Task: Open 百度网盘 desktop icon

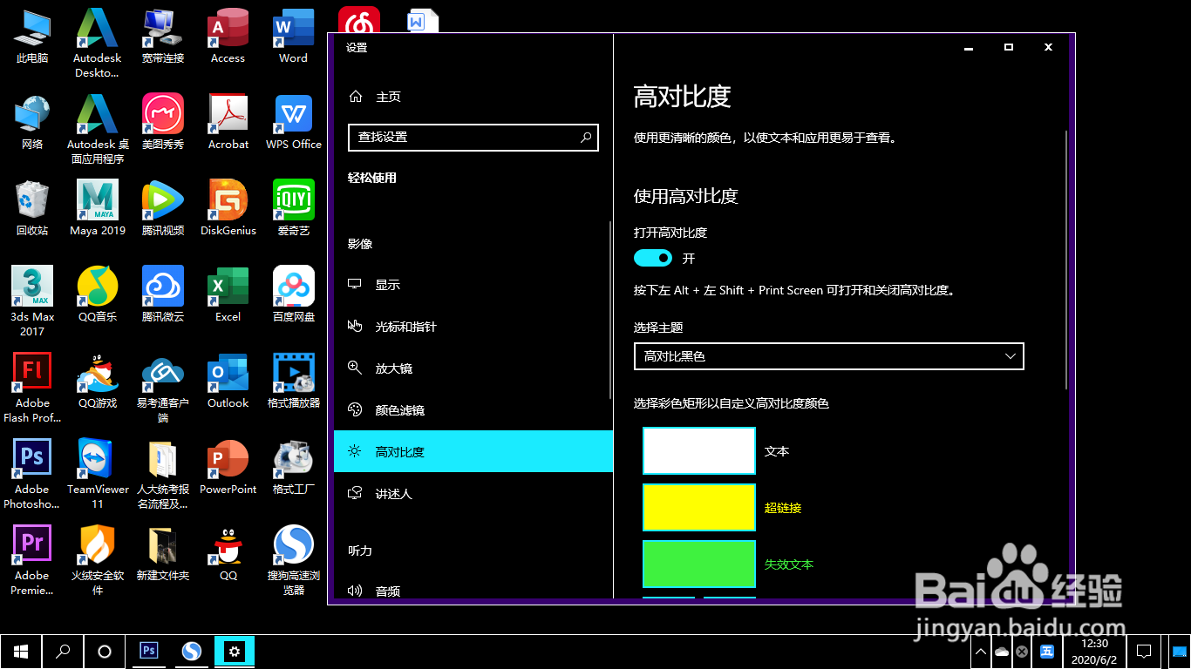Action: [294, 294]
